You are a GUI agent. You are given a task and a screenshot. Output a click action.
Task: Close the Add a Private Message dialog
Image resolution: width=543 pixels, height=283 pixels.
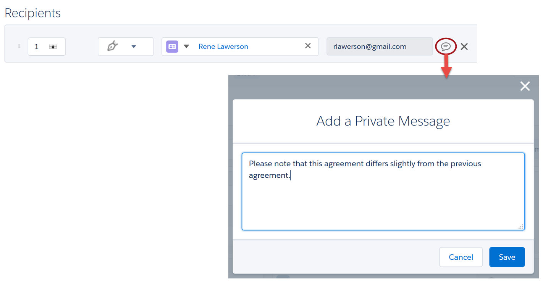point(525,86)
